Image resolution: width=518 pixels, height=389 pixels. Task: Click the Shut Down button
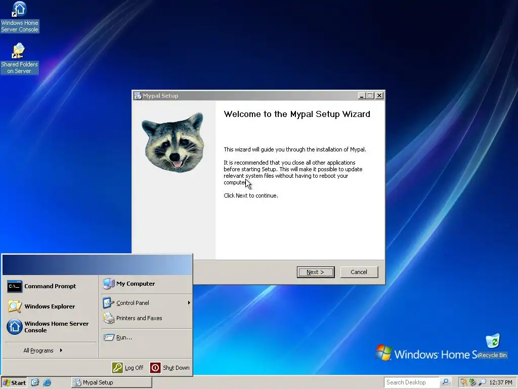(x=170, y=368)
